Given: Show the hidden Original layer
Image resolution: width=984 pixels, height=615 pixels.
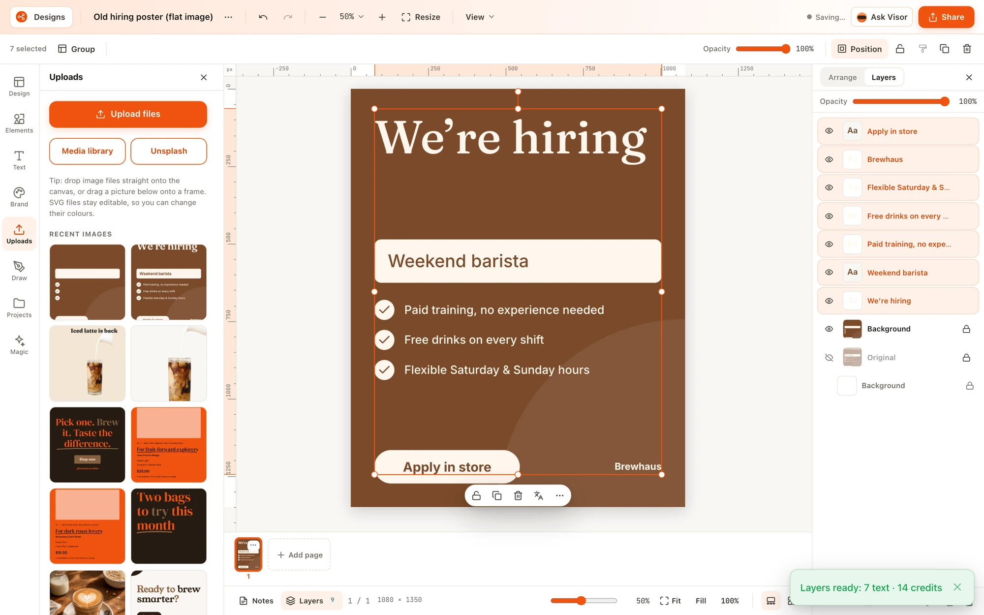Looking at the screenshot, I should [829, 357].
